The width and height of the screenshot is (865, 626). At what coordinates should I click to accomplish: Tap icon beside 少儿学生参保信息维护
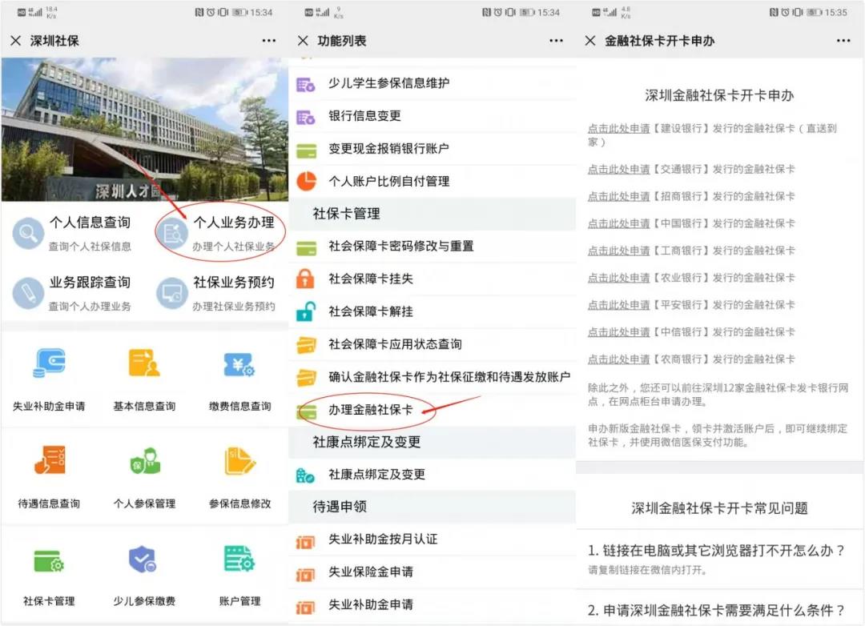pos(306,84)
